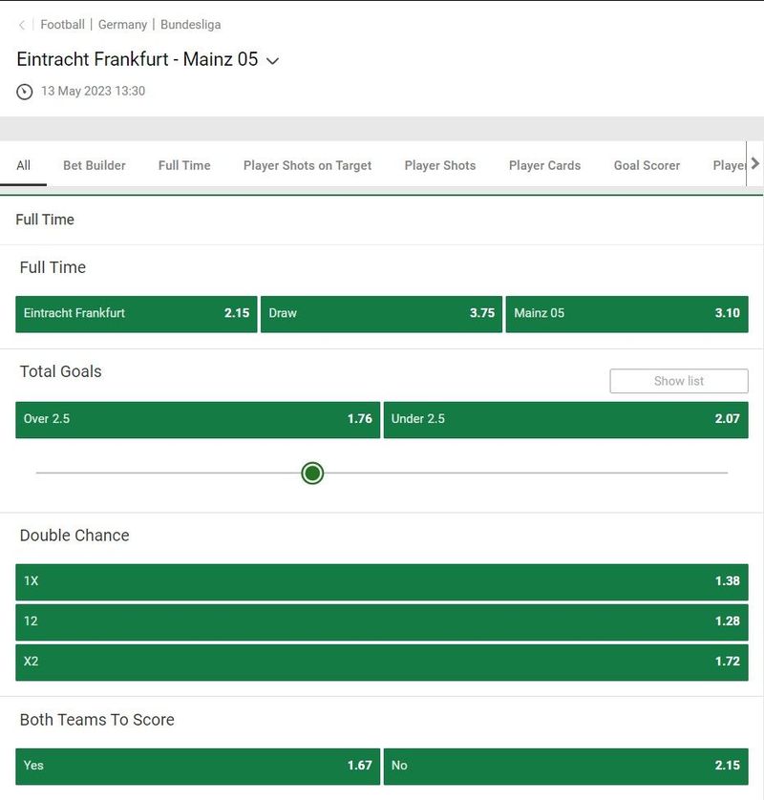Image resolution: width=764 pixels, height=800 pixels.
Task: Switch to the Full Time tab
Action: 184,165
